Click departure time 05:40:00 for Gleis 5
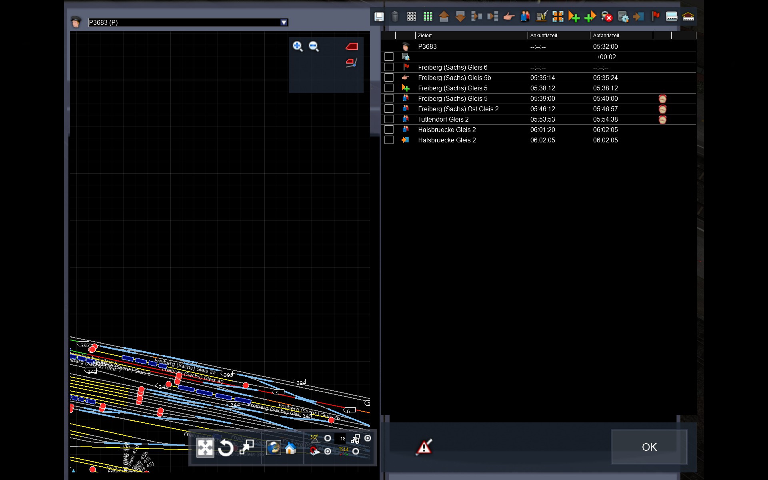 (x=605, y=98)
